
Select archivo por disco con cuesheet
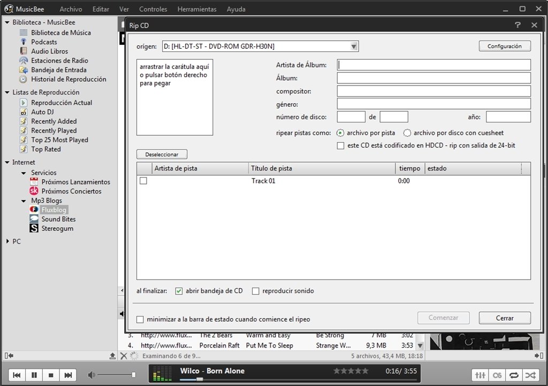point(407,133)
